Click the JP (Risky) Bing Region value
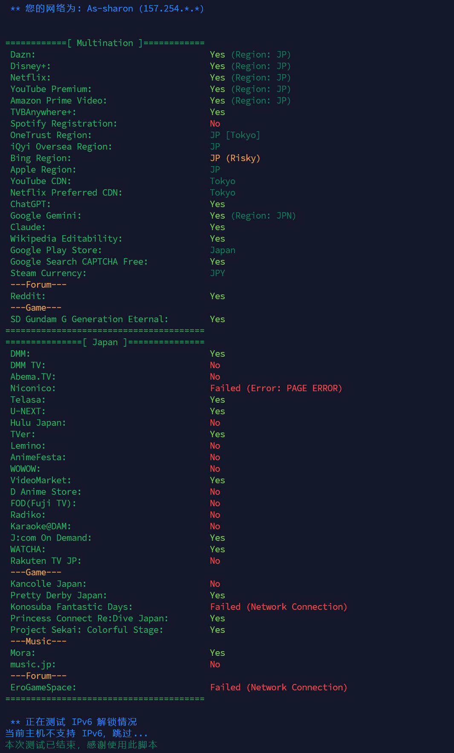This screenshot has height=753, width=454. pyautogui.click(x=235, y=158)
